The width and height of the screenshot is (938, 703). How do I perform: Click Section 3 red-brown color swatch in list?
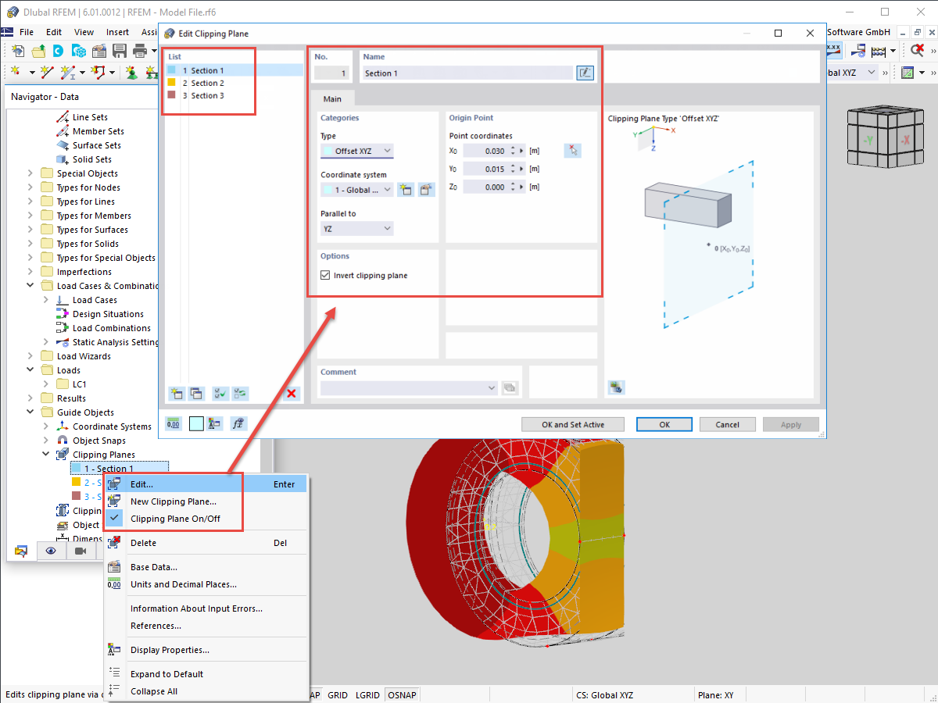click(x=171, y=95)
